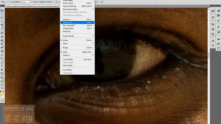Select the Rectangle shape tool
This screenshot has width=221, height=124.
(2, 73)
